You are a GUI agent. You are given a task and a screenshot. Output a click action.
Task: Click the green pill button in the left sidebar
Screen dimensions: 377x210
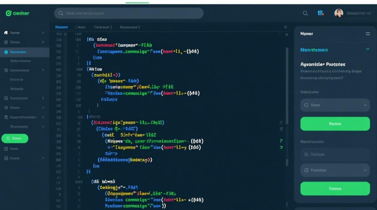[15, 138]
